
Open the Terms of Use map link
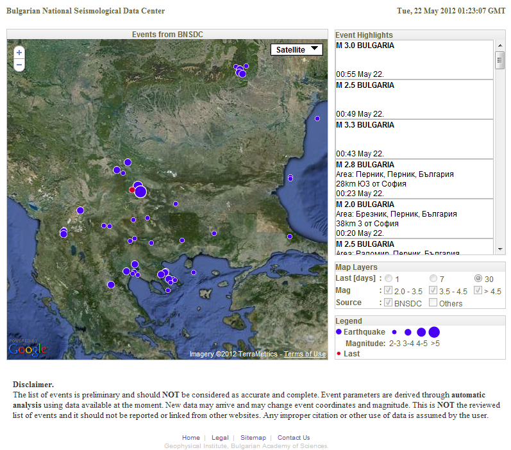click(x=305, y=354)
